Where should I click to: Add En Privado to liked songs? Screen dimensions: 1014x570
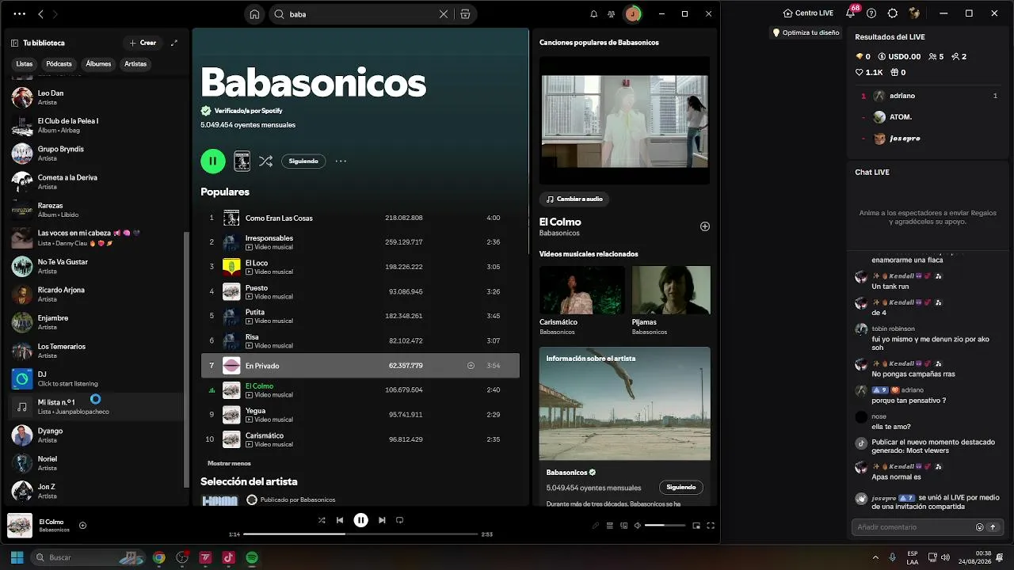tap(471, 366)
